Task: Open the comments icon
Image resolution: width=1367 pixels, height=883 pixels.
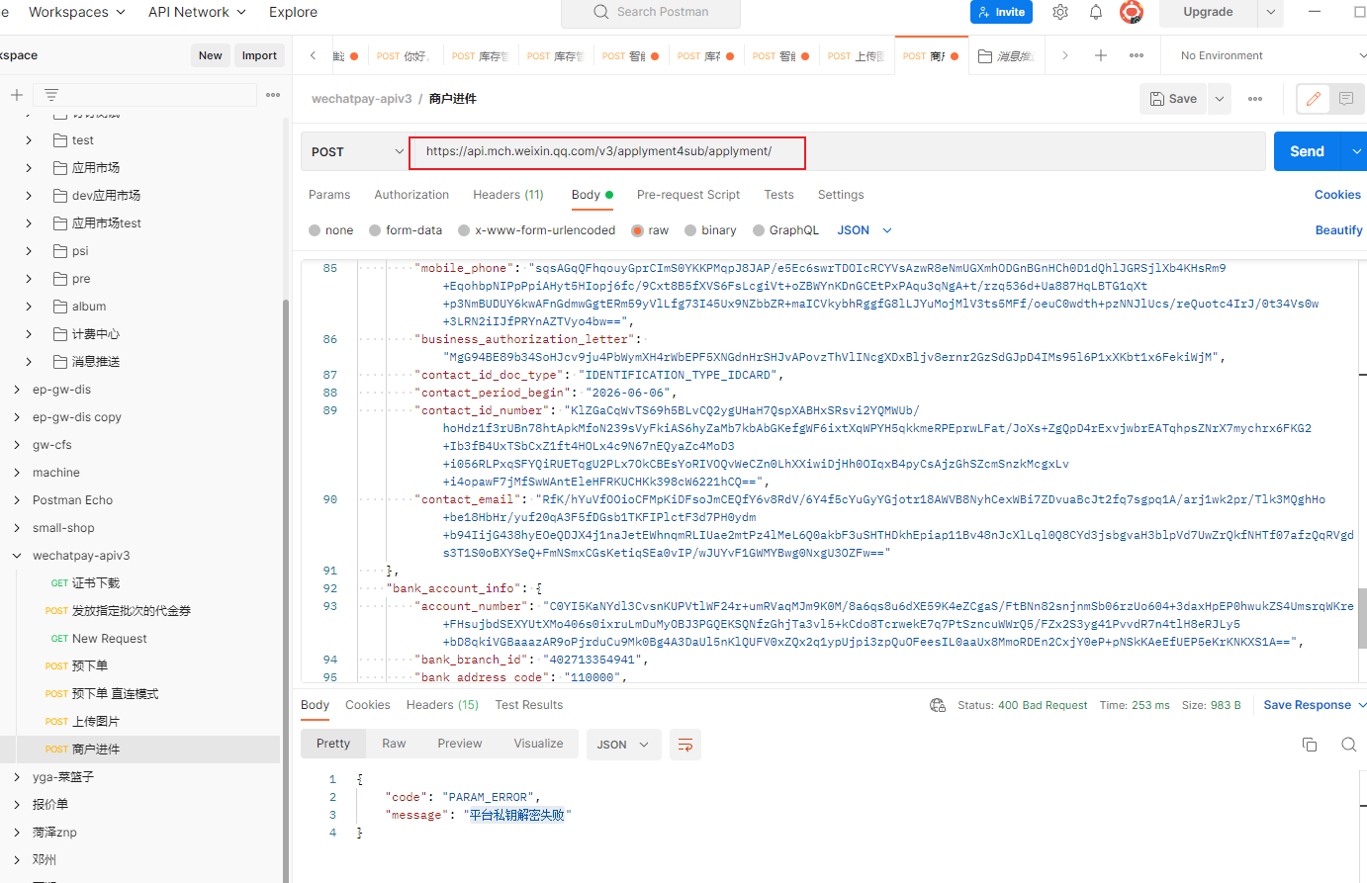Action: click(1346, 99)
